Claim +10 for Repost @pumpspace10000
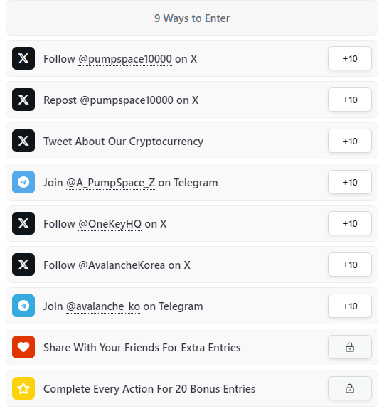384x411 pixels. (x=350, y=100)
